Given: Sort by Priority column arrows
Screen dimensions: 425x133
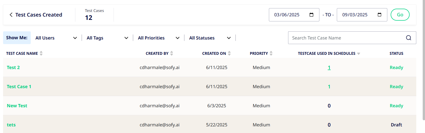Looking at the screenshot, I should point(271,53).
